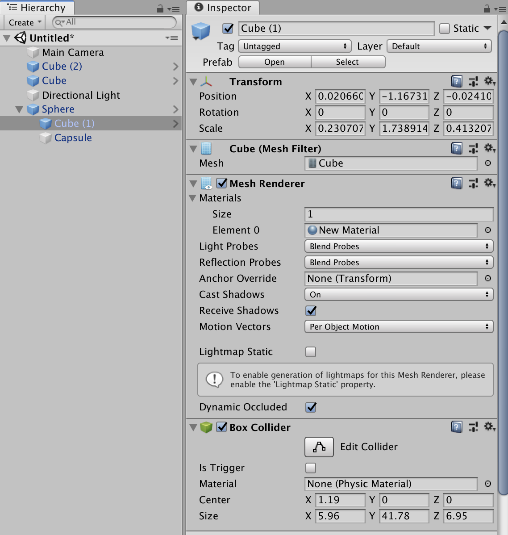Uncheck the Receive Shadows checkbox
The image size is (508, 535).
[311, 311]
